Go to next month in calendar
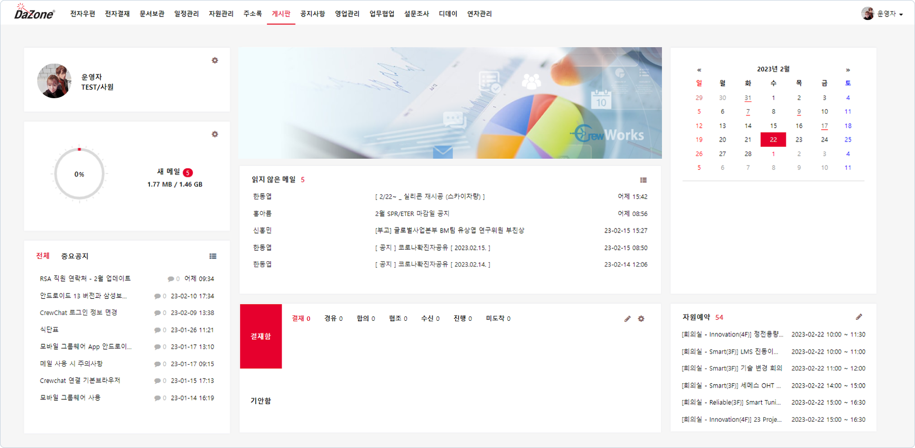 [848, 70]
